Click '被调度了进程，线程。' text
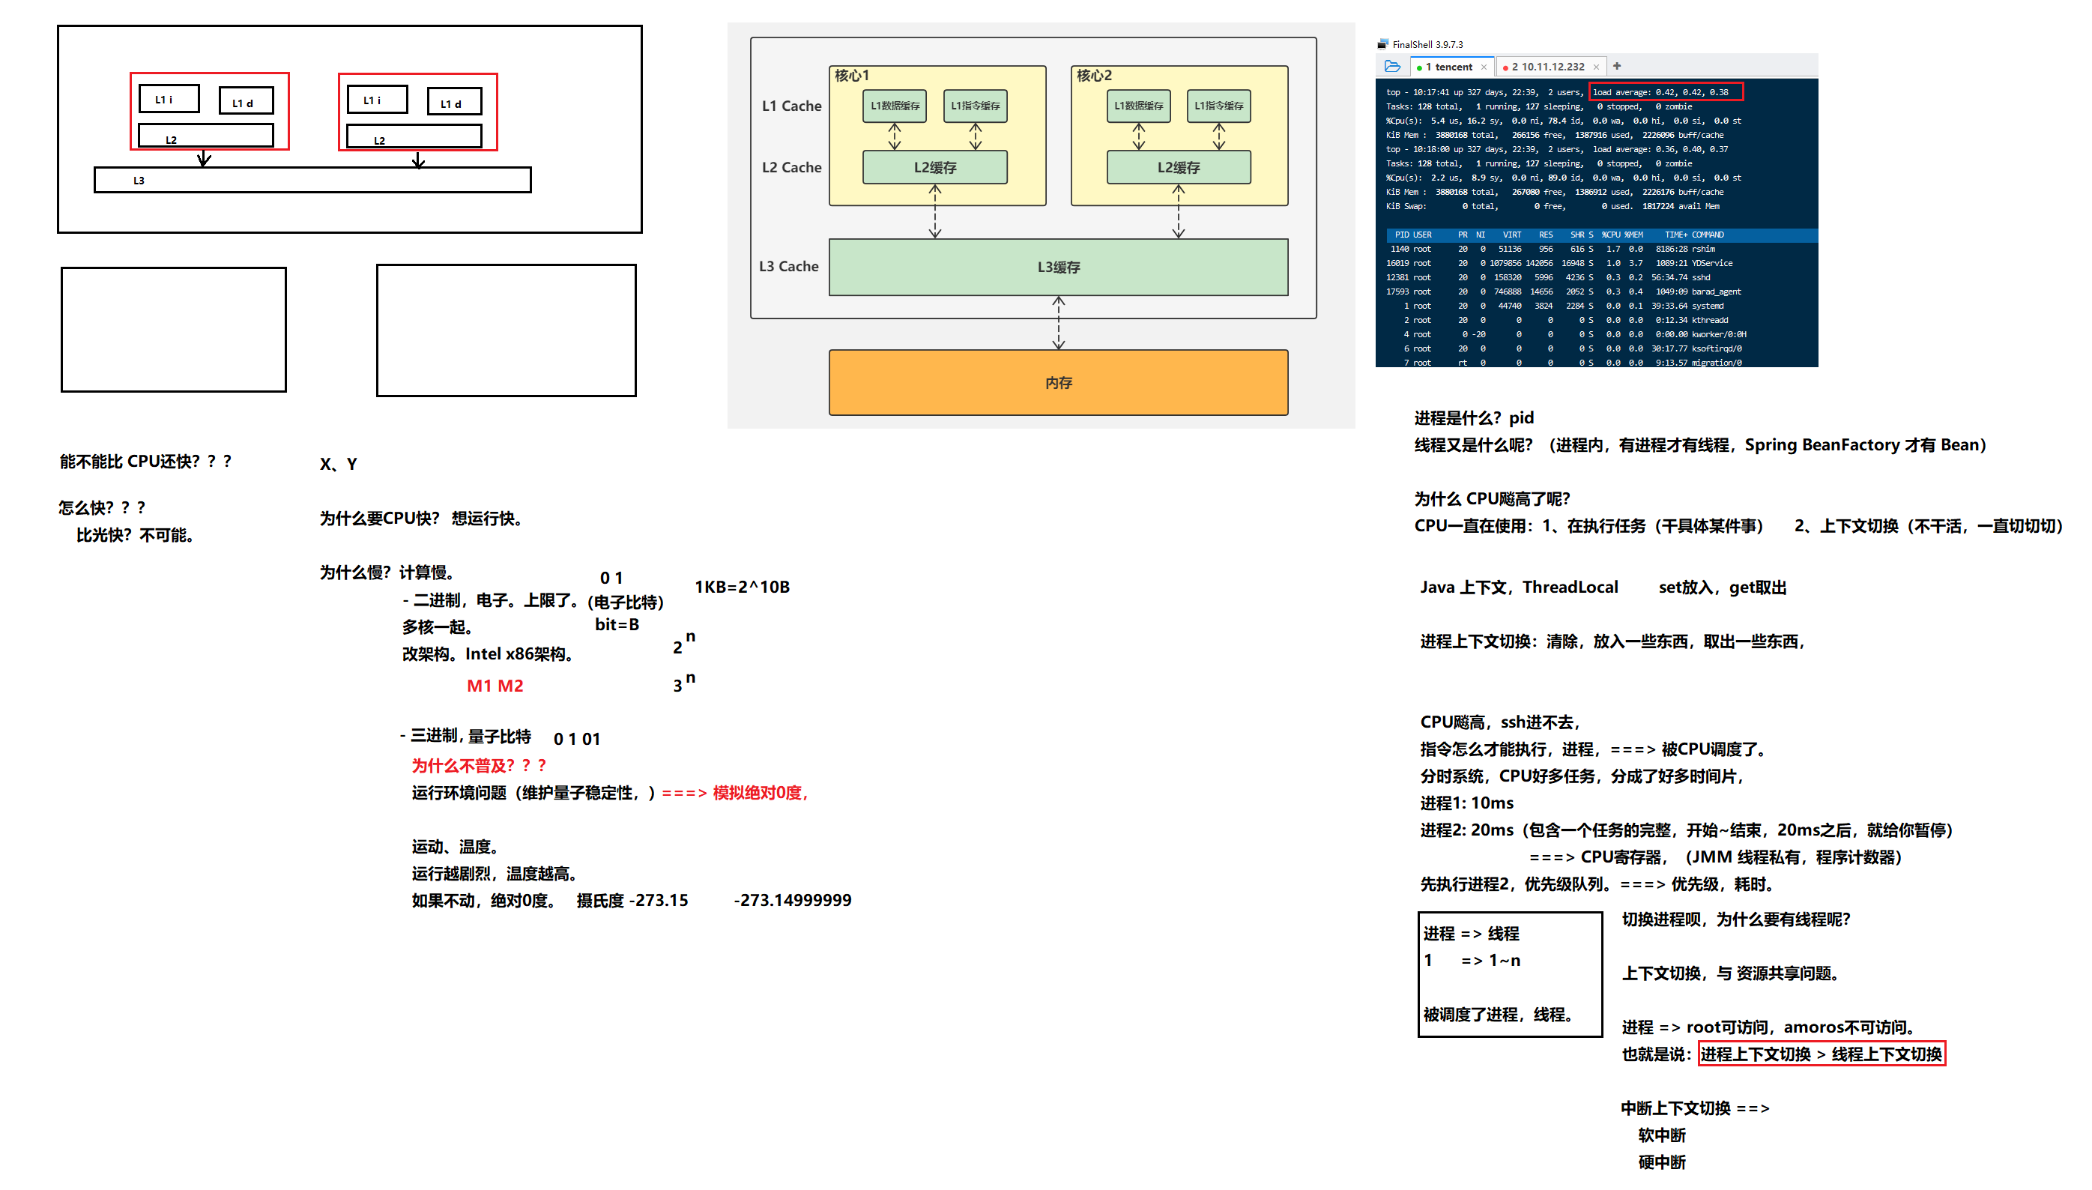The width and height of the screenshot is (2092, 1190). tap(1499, 1015)
